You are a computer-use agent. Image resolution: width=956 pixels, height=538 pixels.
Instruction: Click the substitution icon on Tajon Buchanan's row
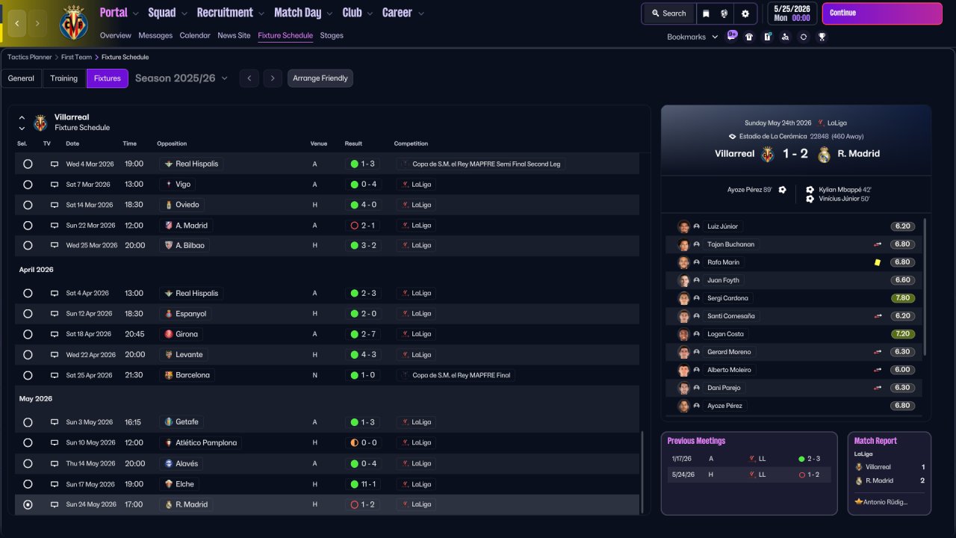pyautogui.click(x=878, y=244)
